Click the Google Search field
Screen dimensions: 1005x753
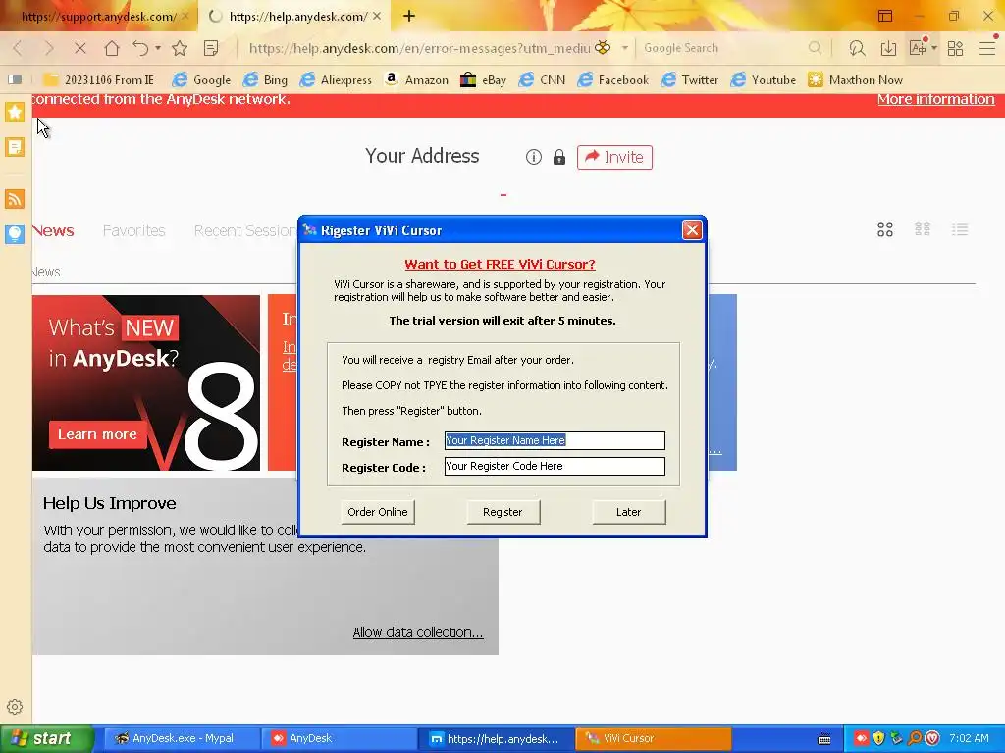724,48
